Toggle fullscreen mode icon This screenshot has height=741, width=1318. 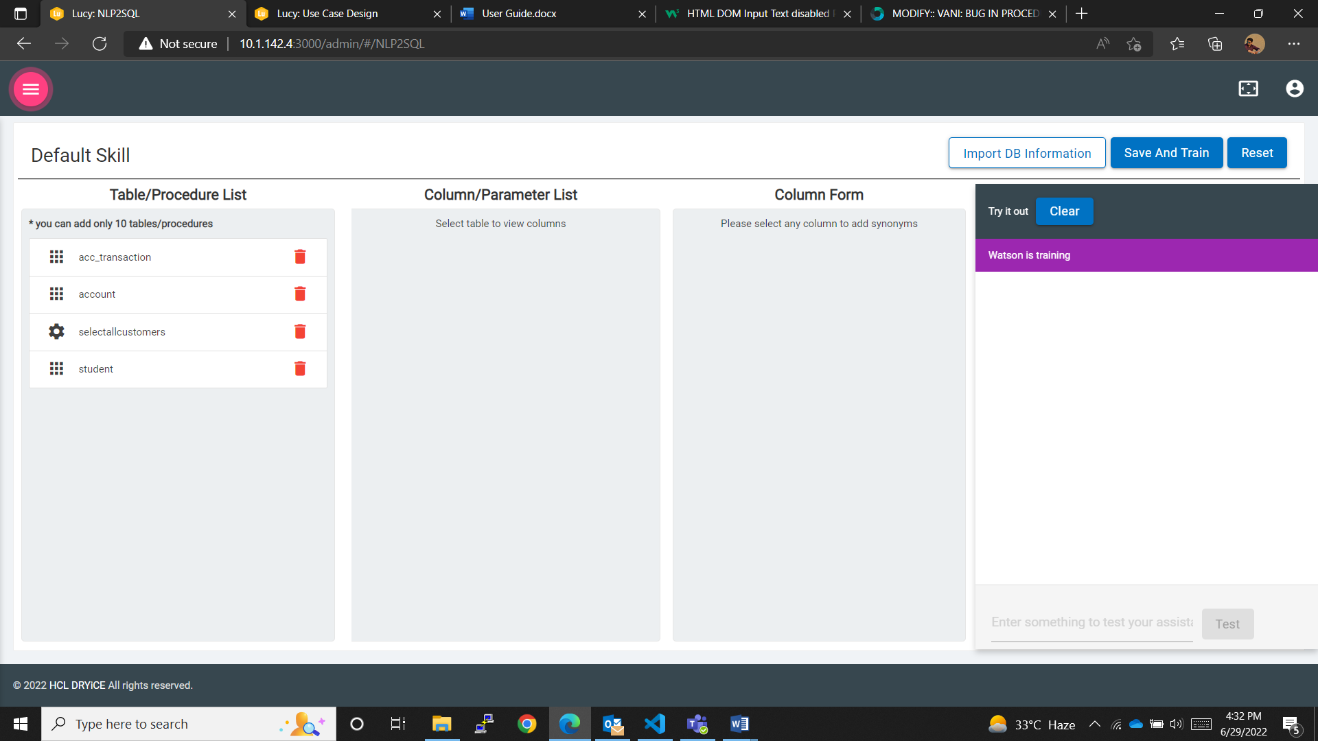(1248, 89)
